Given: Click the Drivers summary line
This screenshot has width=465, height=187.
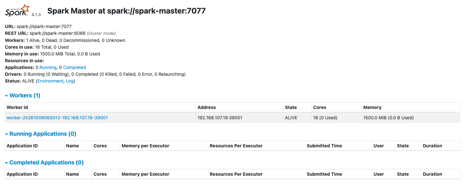Looking at the screenshot, I should [x=95, y=74].
